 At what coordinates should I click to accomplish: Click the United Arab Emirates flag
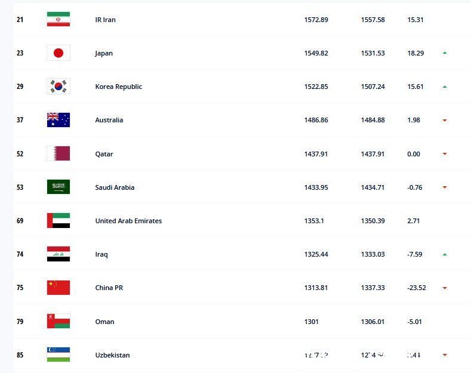click(x=58, y=221)
